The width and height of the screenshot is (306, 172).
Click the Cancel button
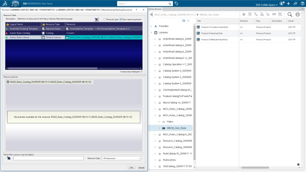pos(141,168)
